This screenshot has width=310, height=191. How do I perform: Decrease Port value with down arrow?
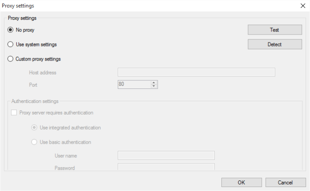154,86
